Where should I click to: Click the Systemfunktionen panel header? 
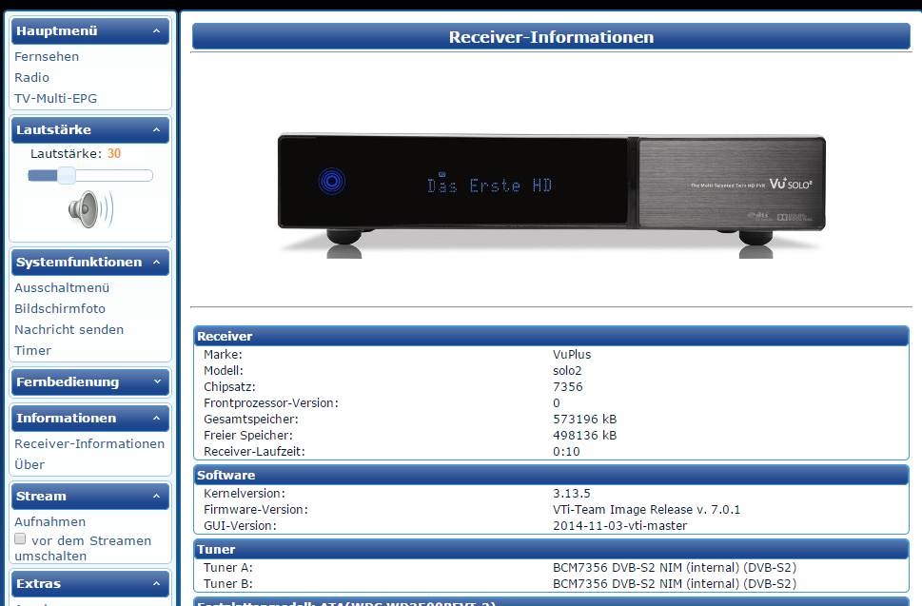point(90,263)
